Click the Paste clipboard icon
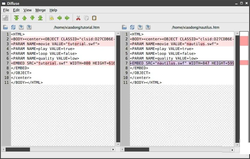 pyautogui.click(x=94, y=18)
